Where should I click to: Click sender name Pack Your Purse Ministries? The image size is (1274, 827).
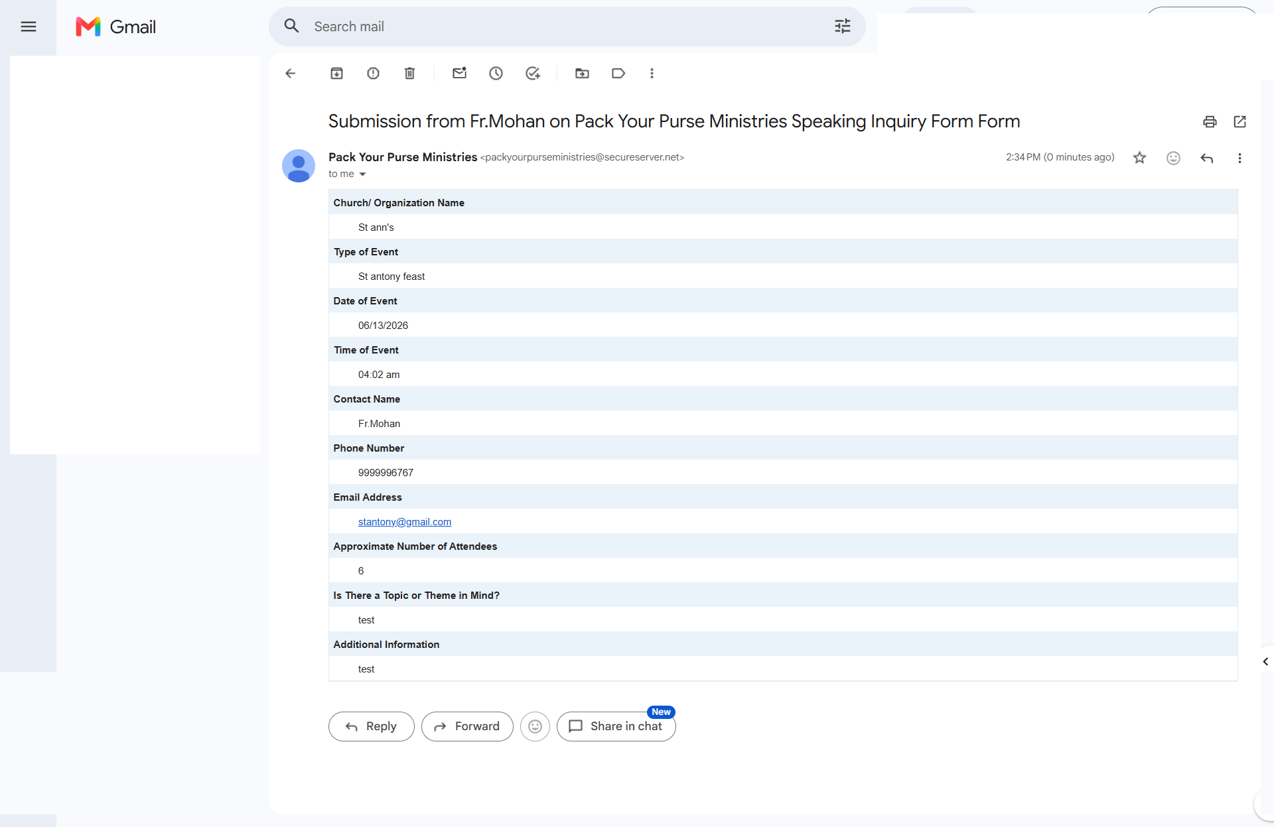point(403,157)
